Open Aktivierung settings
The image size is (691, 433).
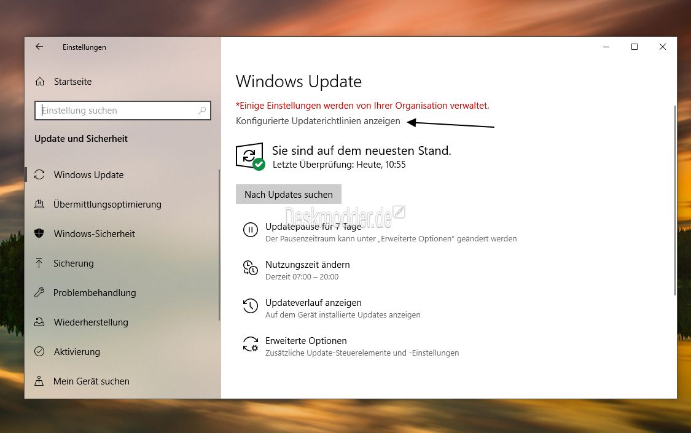(77, 352)
